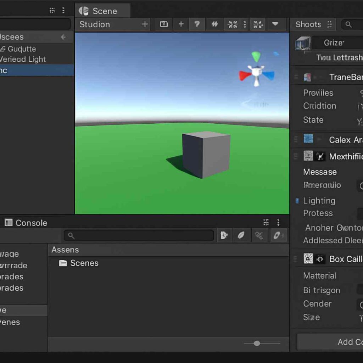This screenshot has height=363, width=363.
Task: Open the Shoots panel tab
Action: [x=308, y=24]
